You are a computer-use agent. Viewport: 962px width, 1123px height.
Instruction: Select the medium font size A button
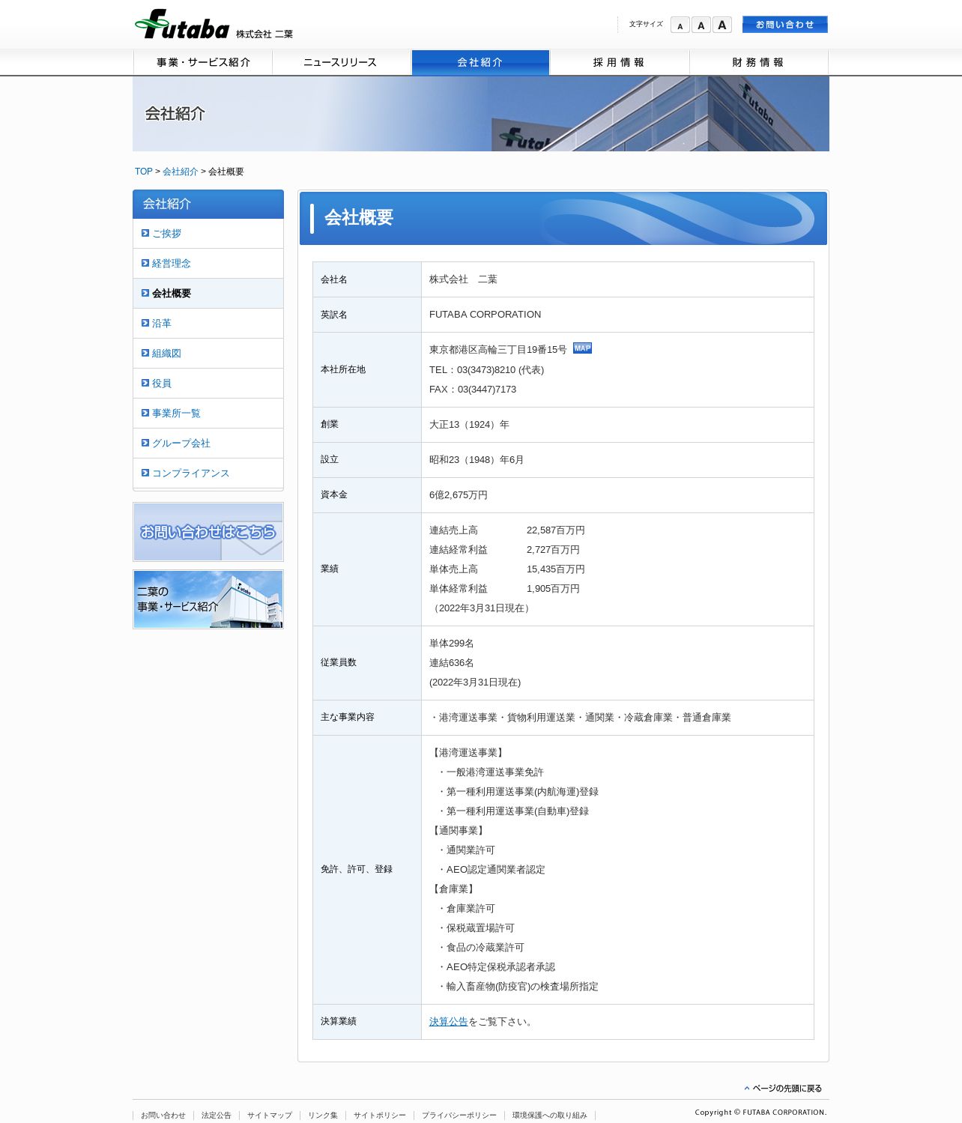[x=701, y=25]
